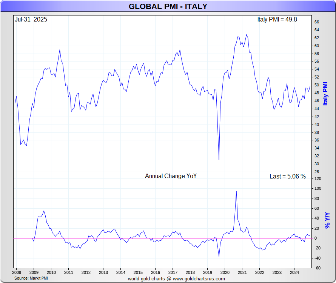Click the 2018 x-axis year label
Screen dimensions: 336x283
point(190,272)
